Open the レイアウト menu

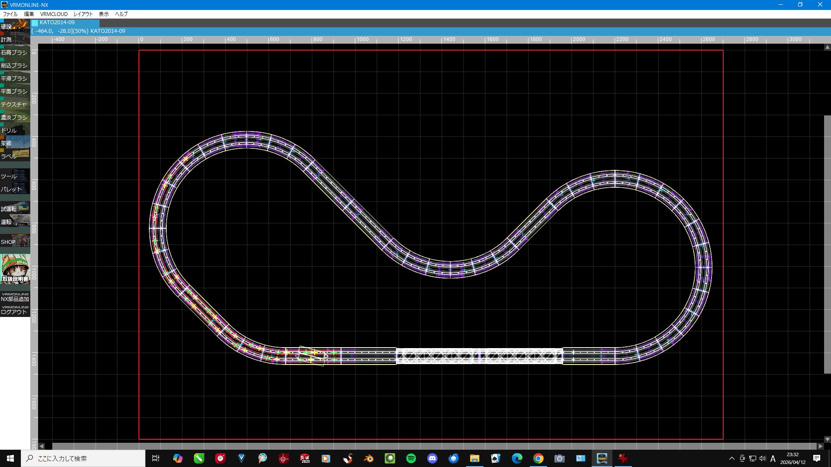coord(83,14)
